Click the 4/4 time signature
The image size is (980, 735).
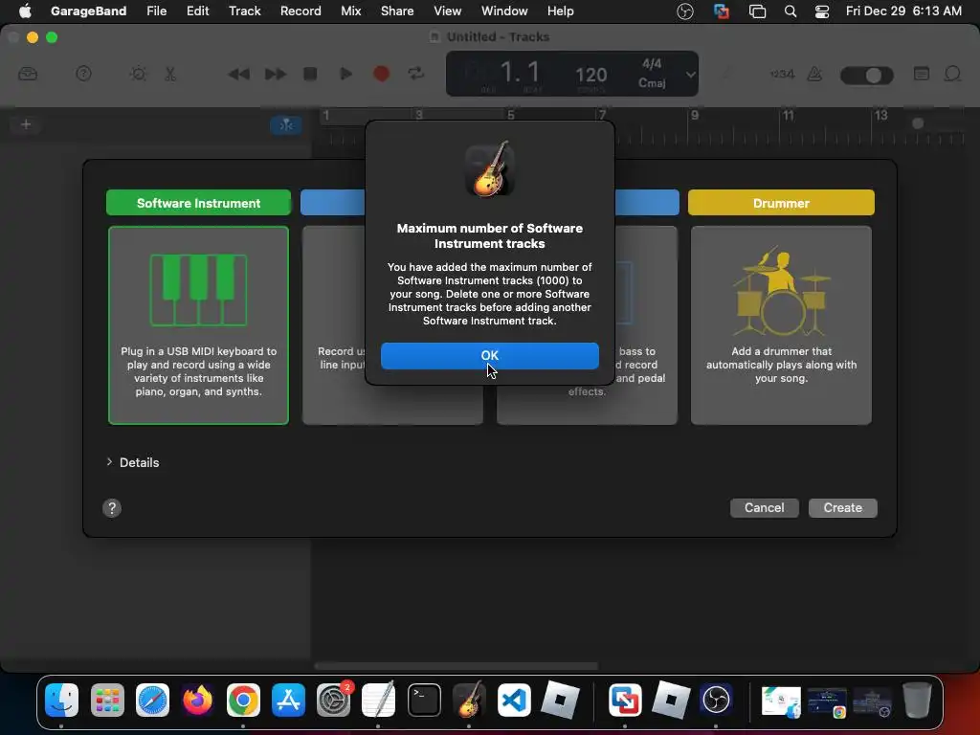pos(652,64)
